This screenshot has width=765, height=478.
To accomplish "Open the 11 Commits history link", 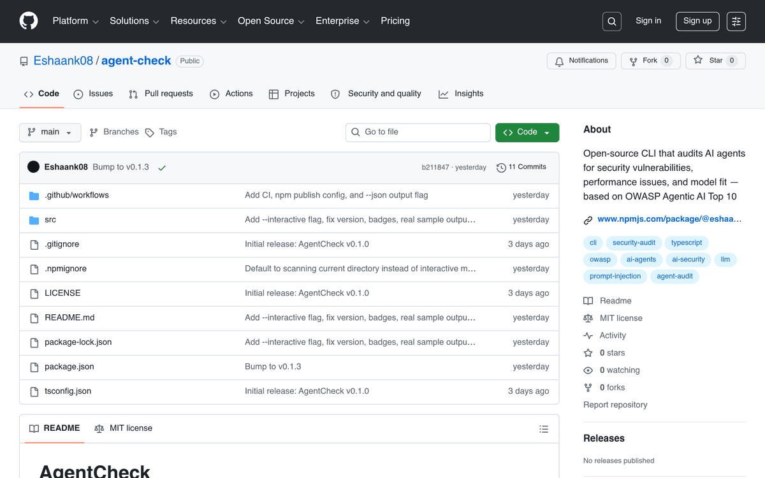I will 521,167.
